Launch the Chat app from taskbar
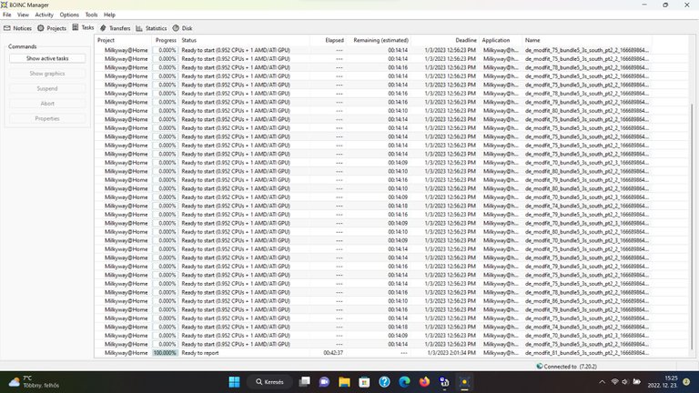This screenshot has height=393, width=699. tap(324, 382)
